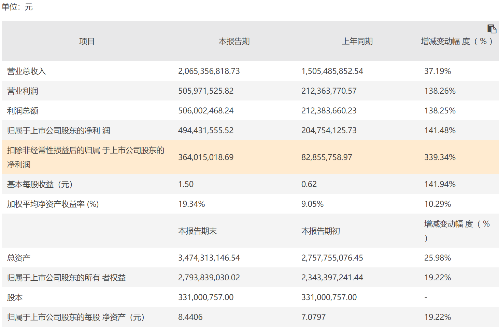Select the 141.48% change cell
Screen dimensions: 499x327
[x=440, y=130]
